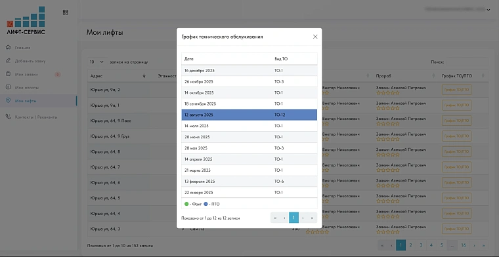Click the list icon beside Мои оплаты
The height and width of the screenshot is (257, 499).
tap(9, 87)
